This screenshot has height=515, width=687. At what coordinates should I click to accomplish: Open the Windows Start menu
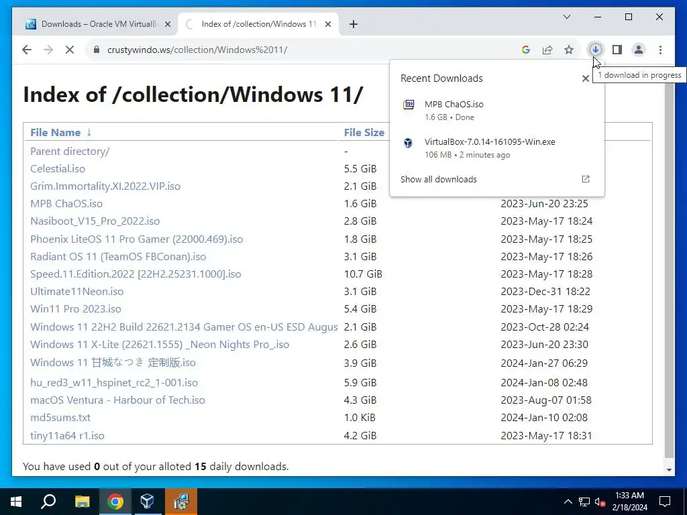pos(16,502)
